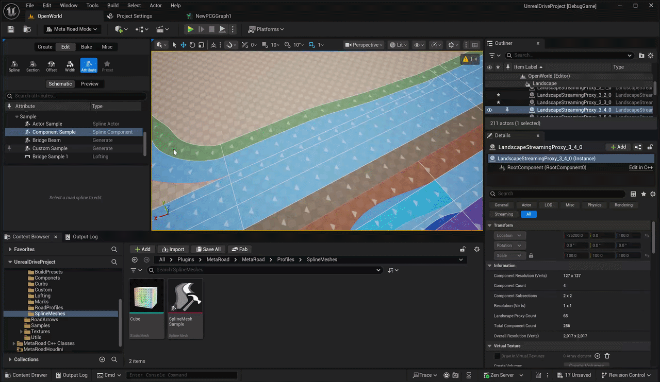Screen dimensions: 660x382
Task: Click Outliner add folder icon
Action: point(641,55)
